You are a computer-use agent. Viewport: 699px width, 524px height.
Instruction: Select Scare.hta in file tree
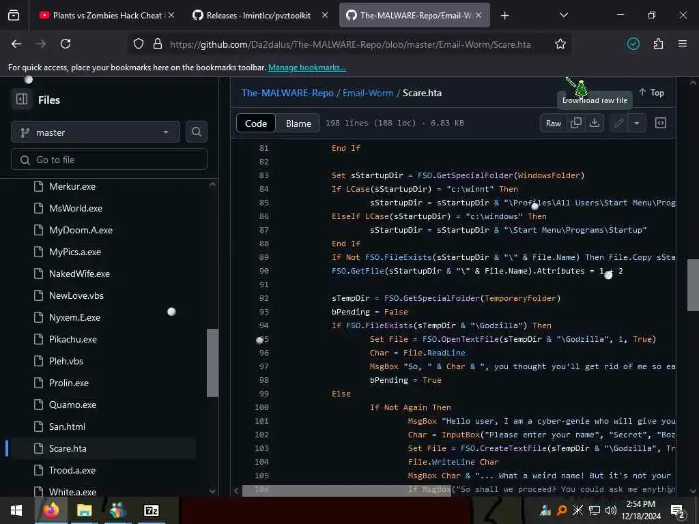pos(103,448)
